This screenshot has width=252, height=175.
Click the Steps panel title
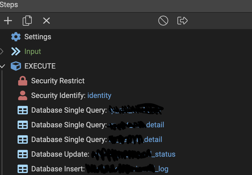(9, 5)
